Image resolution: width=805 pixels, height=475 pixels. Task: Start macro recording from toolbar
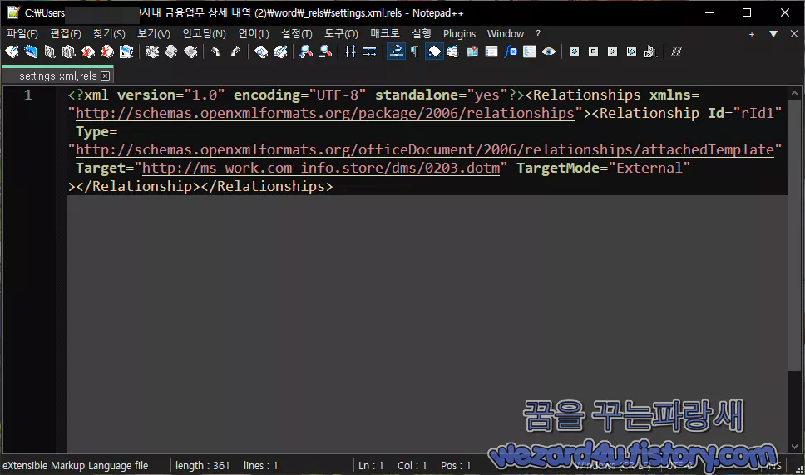click(575, 51)
